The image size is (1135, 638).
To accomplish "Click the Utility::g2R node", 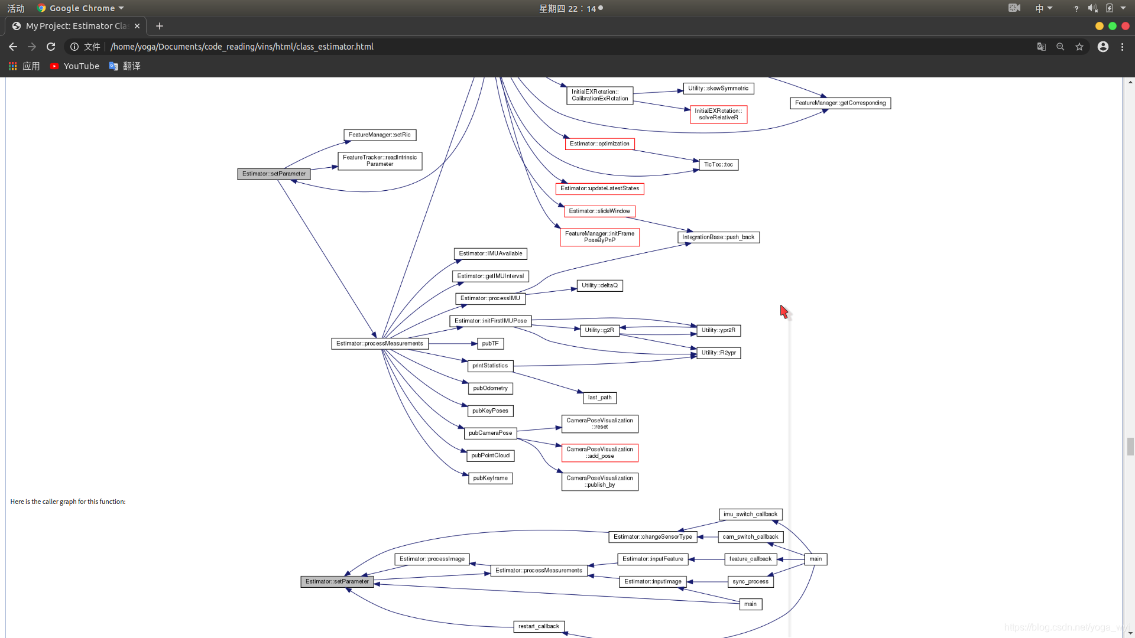I will (x=599, y=331).
